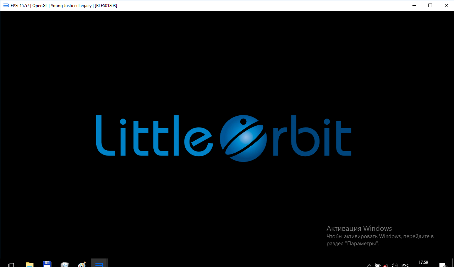Screen dimensions: 454x267
Task: Maximize the Young Justice: Legacy window
Action: [430, 5]
